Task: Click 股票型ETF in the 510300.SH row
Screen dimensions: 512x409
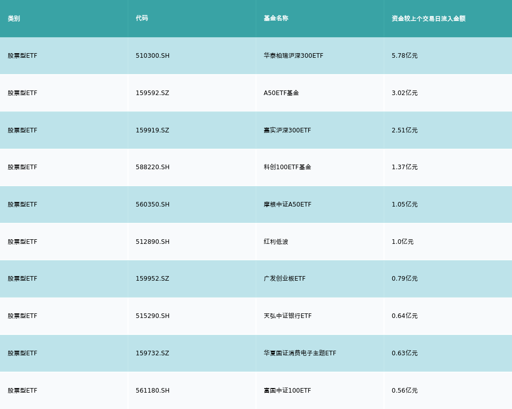Action: coord(23,56)
